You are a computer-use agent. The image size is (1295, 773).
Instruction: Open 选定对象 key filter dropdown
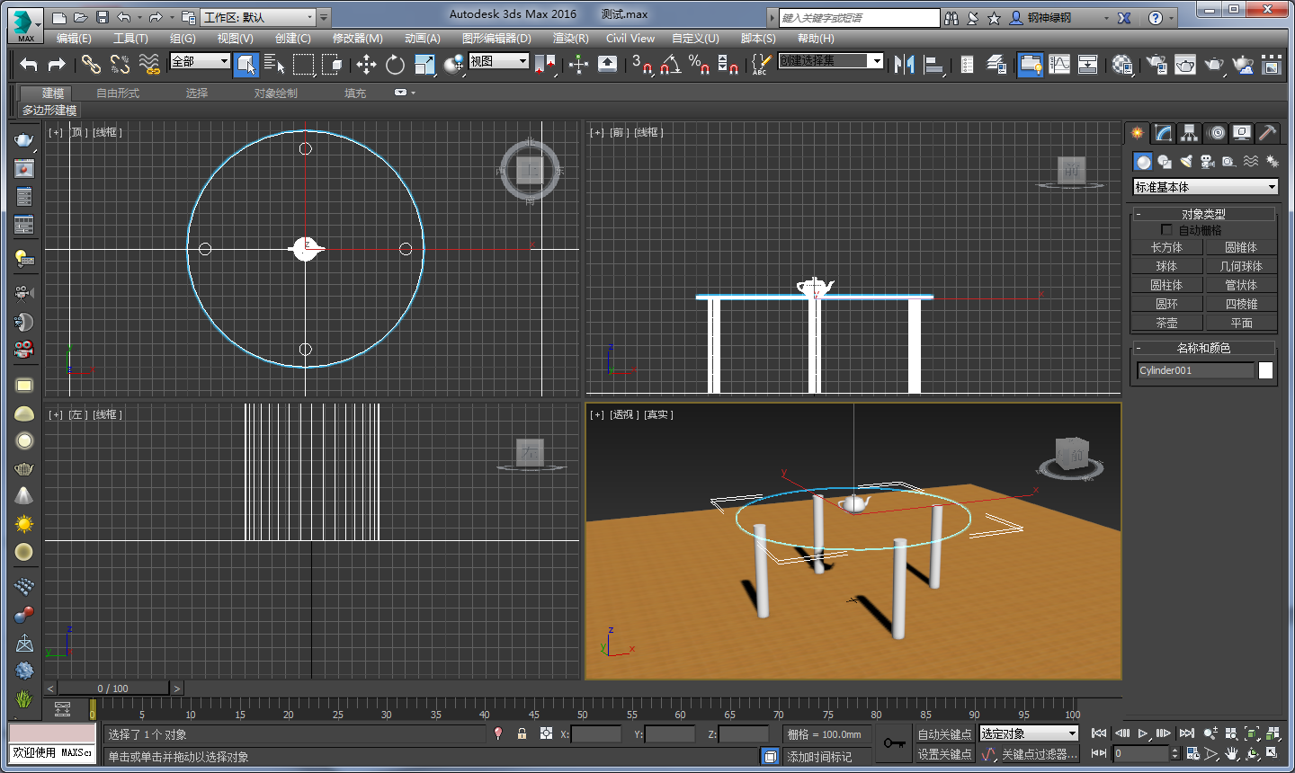(x=1029, y=733)
